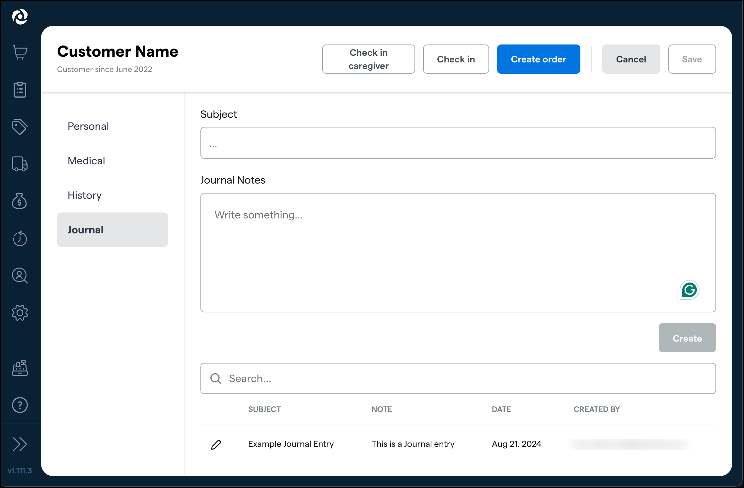744x488 pixels.
Task: Expand the sidebar with the double-chevron
Action: 20,444
